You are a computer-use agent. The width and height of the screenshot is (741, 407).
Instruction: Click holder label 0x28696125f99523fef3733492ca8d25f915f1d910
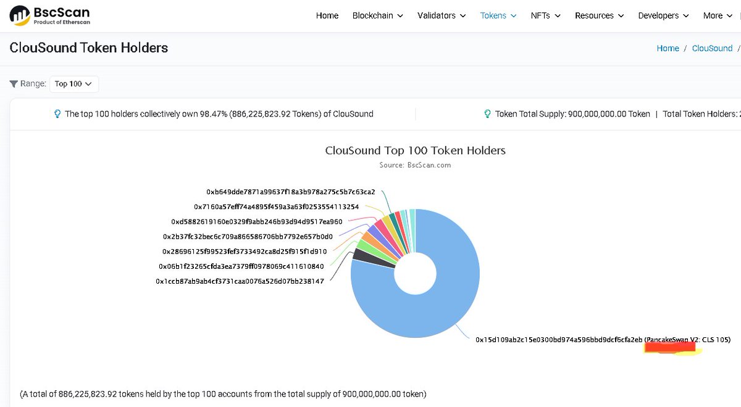245,252
